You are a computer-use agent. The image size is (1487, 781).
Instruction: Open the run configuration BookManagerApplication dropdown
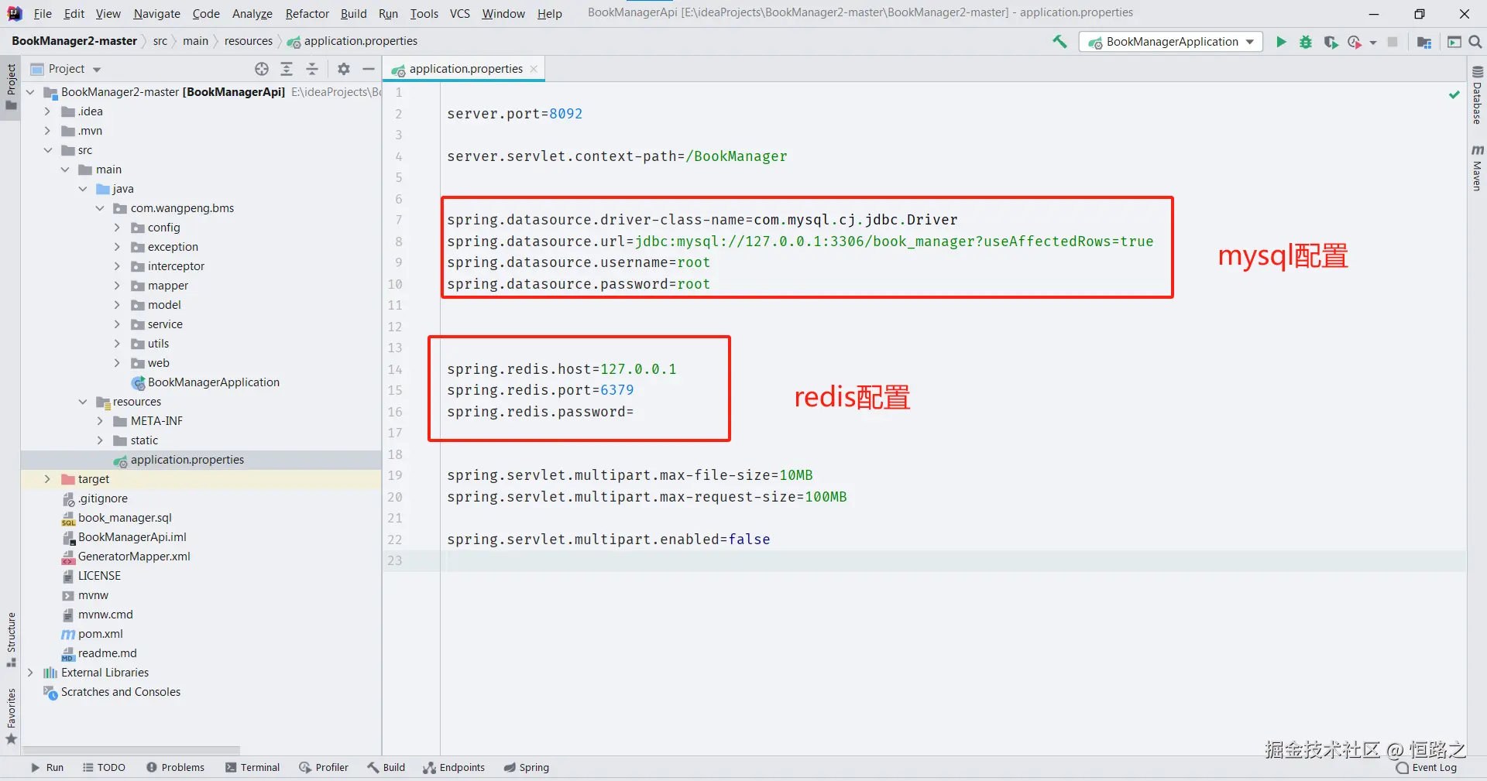pos(1171,42)
